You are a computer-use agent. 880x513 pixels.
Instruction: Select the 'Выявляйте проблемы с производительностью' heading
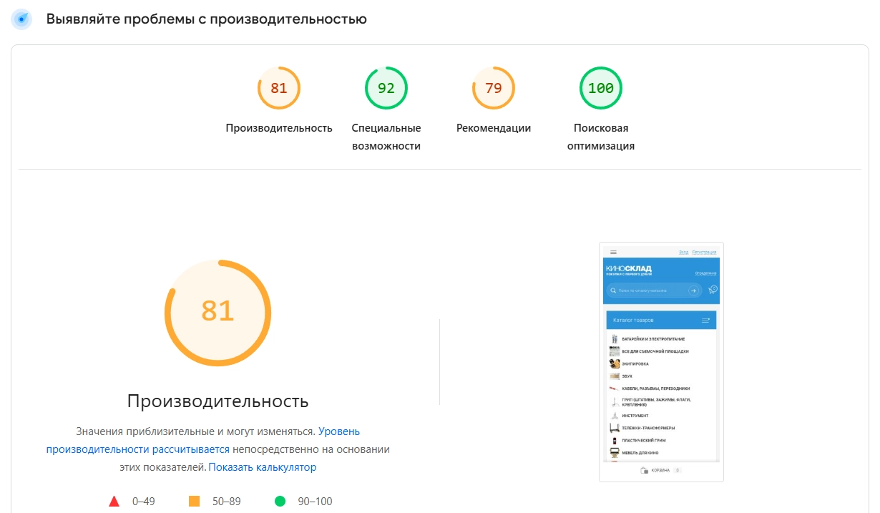click(x=207, y=19)
